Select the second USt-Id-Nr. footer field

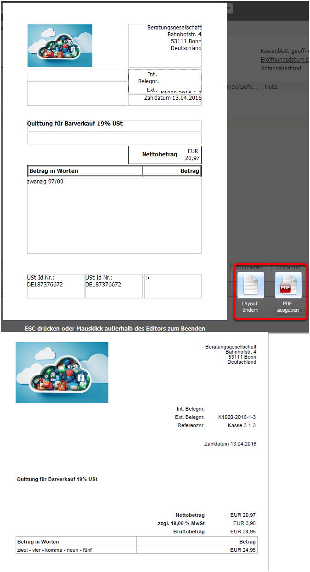tap(114, 286)
